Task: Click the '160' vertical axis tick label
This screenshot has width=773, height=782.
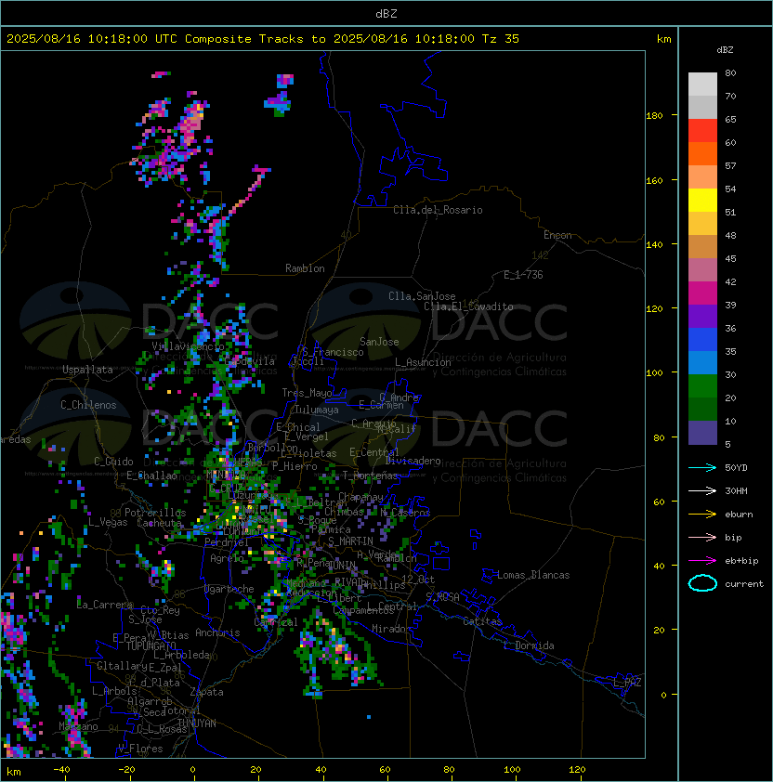Action: 654,180
